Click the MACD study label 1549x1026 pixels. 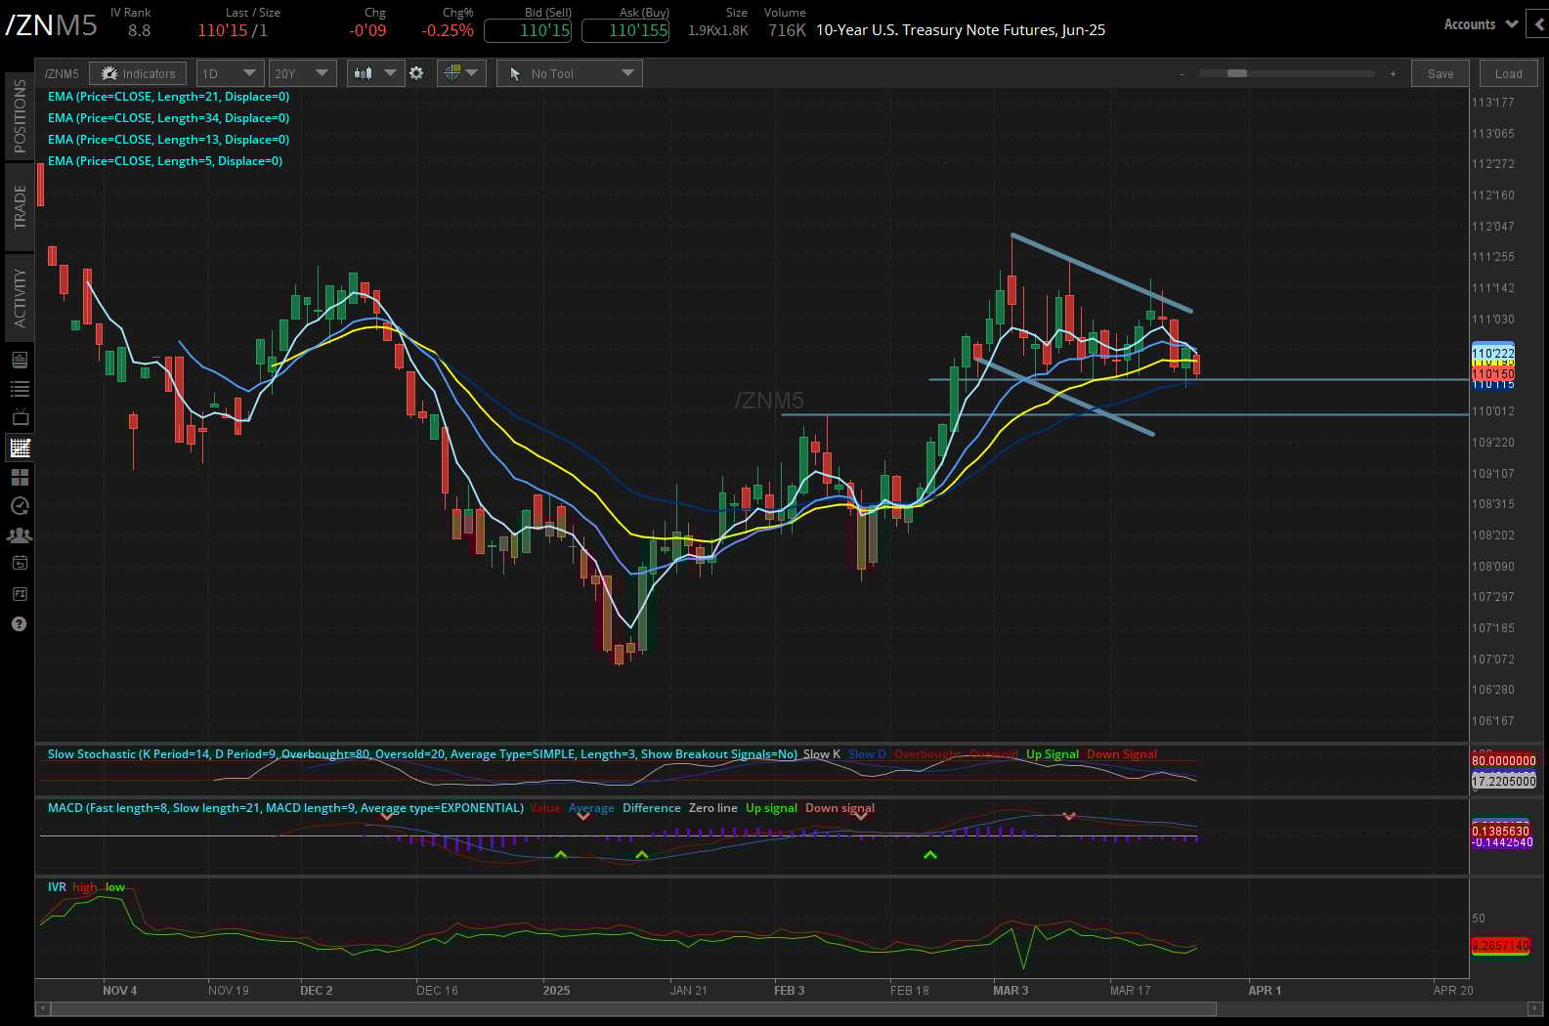[x=285, y=808]
